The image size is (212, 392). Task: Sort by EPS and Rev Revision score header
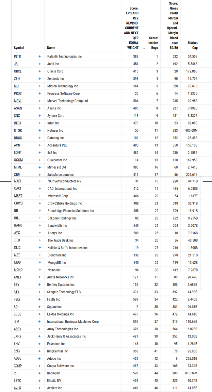(131, 28)
